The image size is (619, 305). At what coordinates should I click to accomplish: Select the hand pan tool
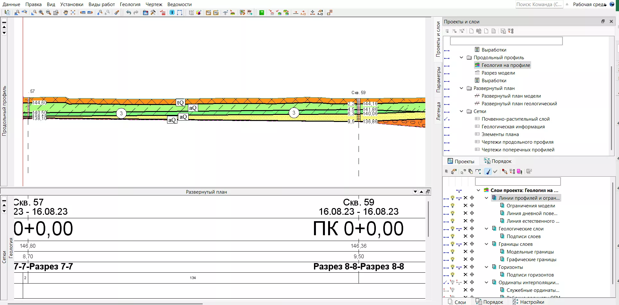tap(65, 12)
